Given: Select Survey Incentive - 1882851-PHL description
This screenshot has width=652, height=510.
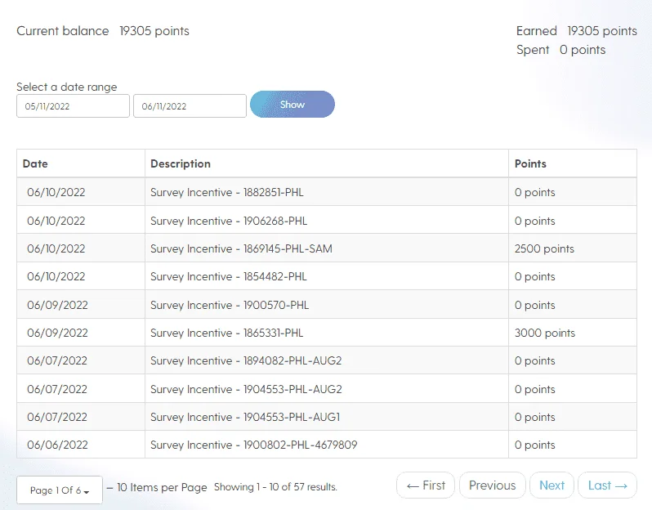Looking at the screenshot, I should [227, 192].
